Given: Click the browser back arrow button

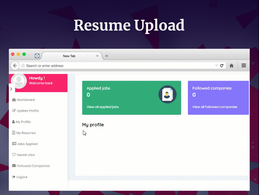Looking at the screenshot, I should (15, 66).
